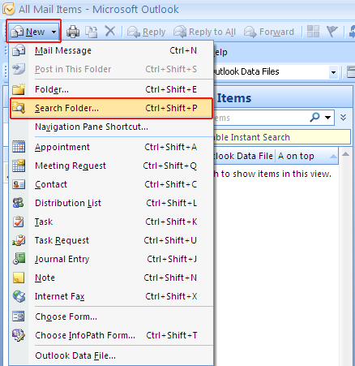Click the message list scrollbar up arrow
This screenshot has height=366, width=355.
point(345,154)
